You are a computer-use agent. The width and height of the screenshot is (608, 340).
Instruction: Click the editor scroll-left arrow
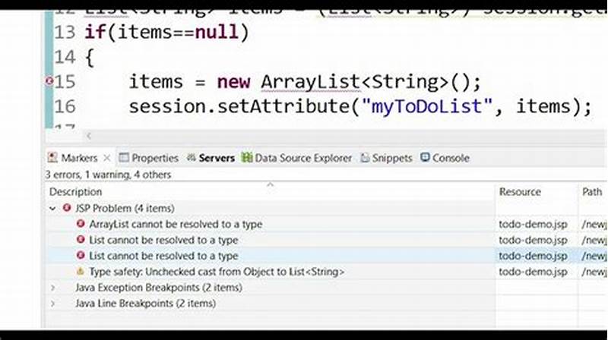[89, 136]
